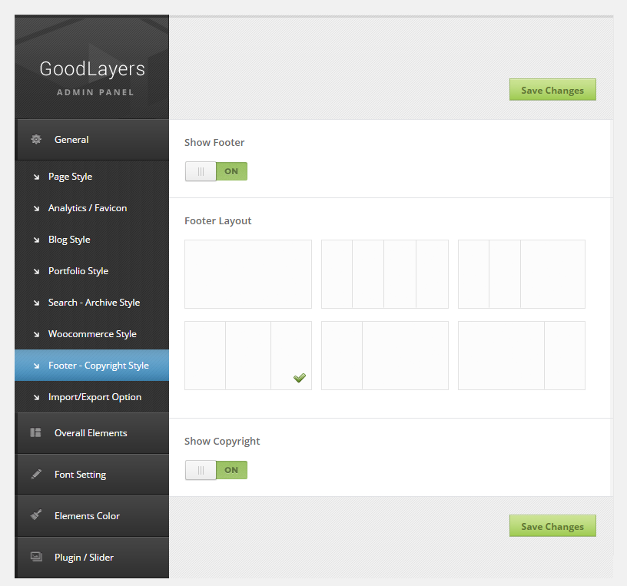Choose the four equal columns footer layout
Image resolution: width=627 pixels, height=586 pixels.
tap(385, 274)
